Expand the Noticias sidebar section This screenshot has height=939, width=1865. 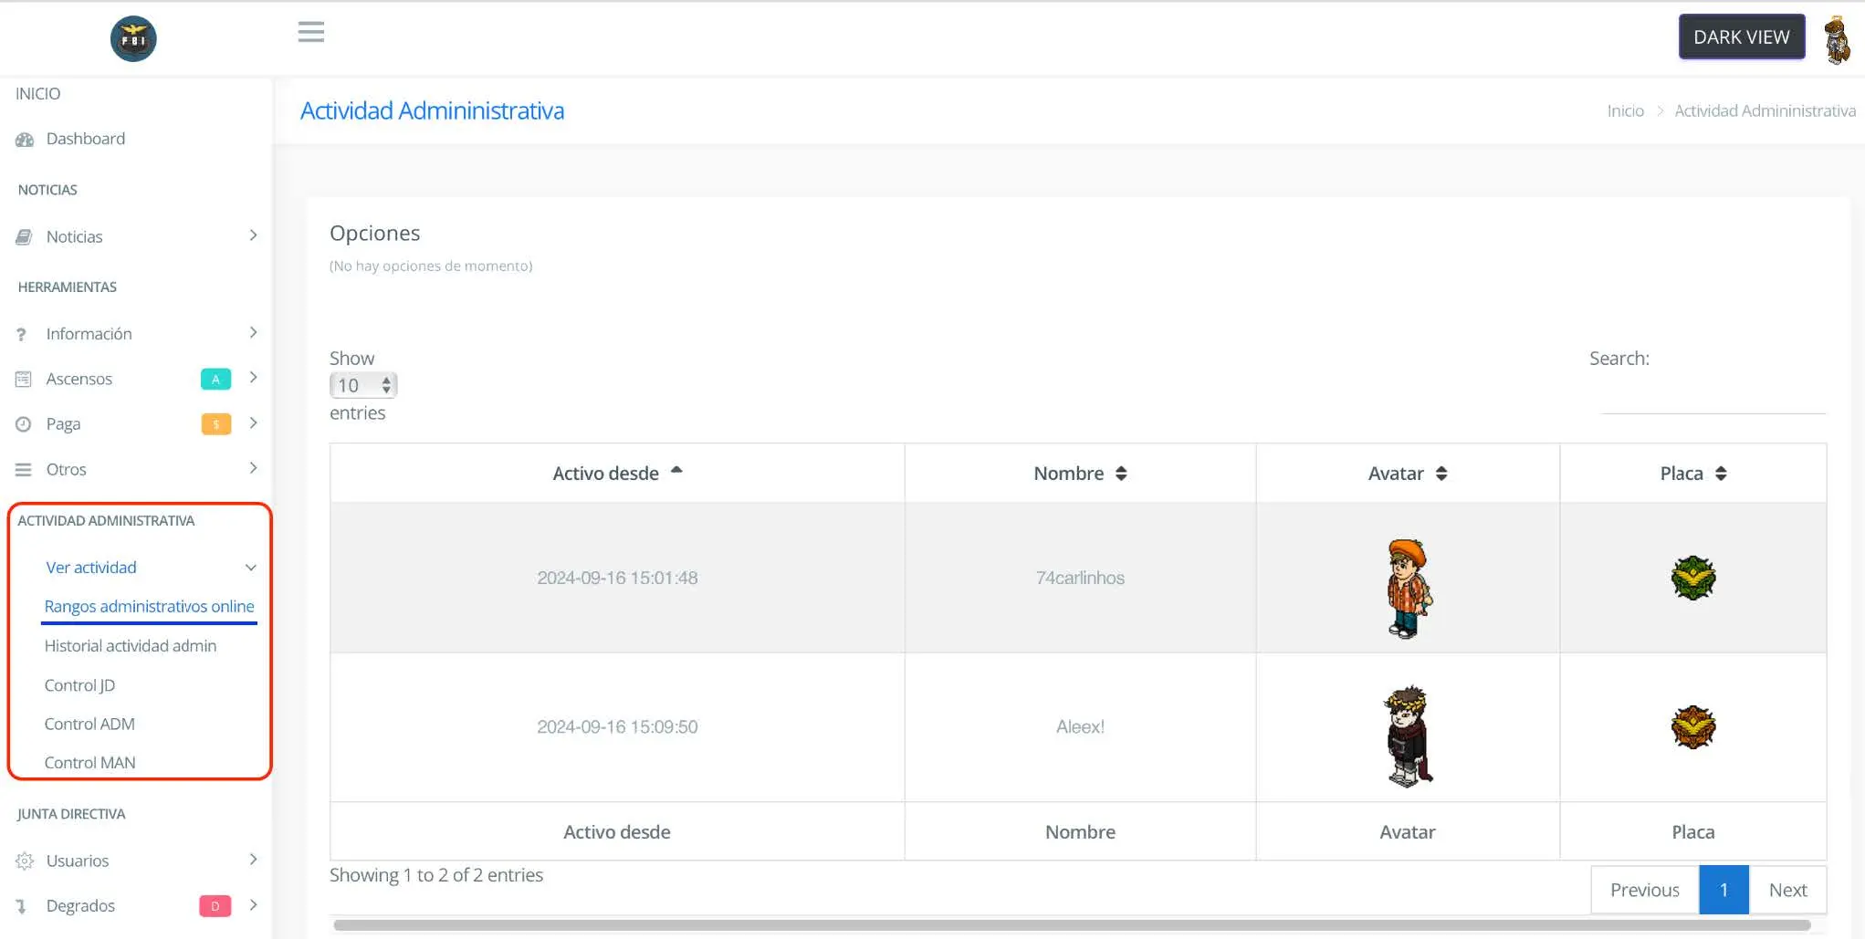click(137, 236)
